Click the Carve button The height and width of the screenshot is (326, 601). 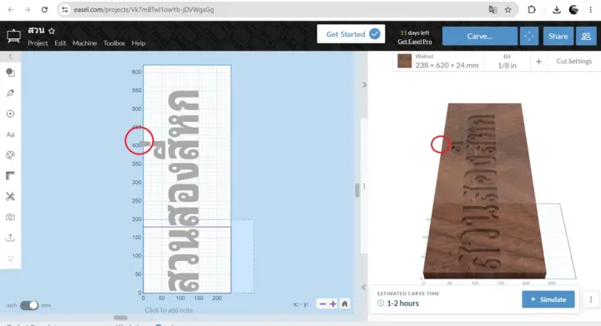[479, 36]
